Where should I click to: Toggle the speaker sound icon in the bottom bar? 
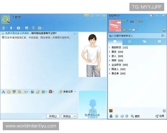click(122, 116)
